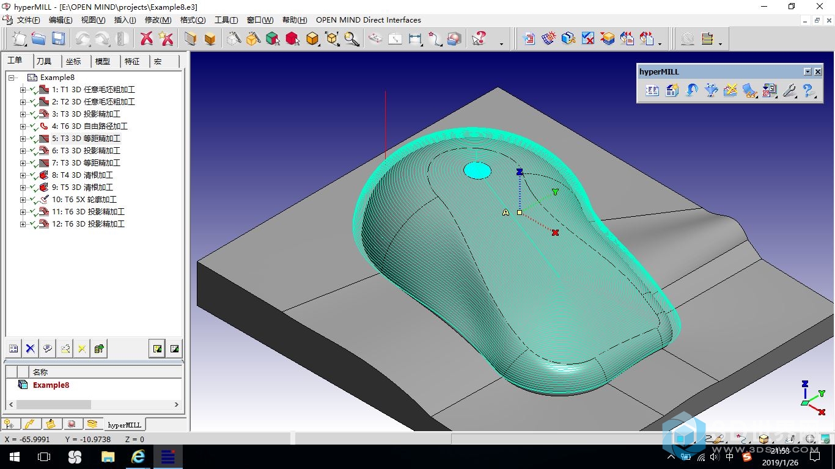Viewport: 835px width, 469px height.
Task: Open File Explorer from the taskbar
Action: coord(108,457)
